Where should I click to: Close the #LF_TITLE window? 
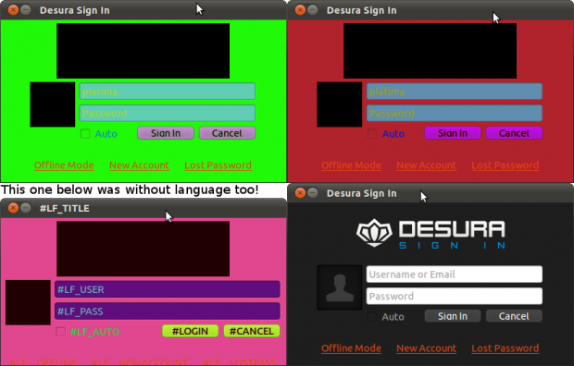pyautogui.click(x=13, y=208)
